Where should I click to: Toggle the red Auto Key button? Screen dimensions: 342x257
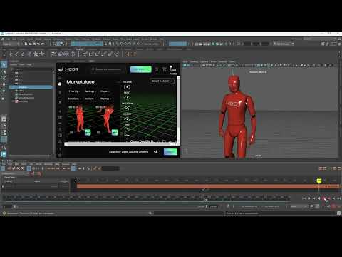(333, 206)
